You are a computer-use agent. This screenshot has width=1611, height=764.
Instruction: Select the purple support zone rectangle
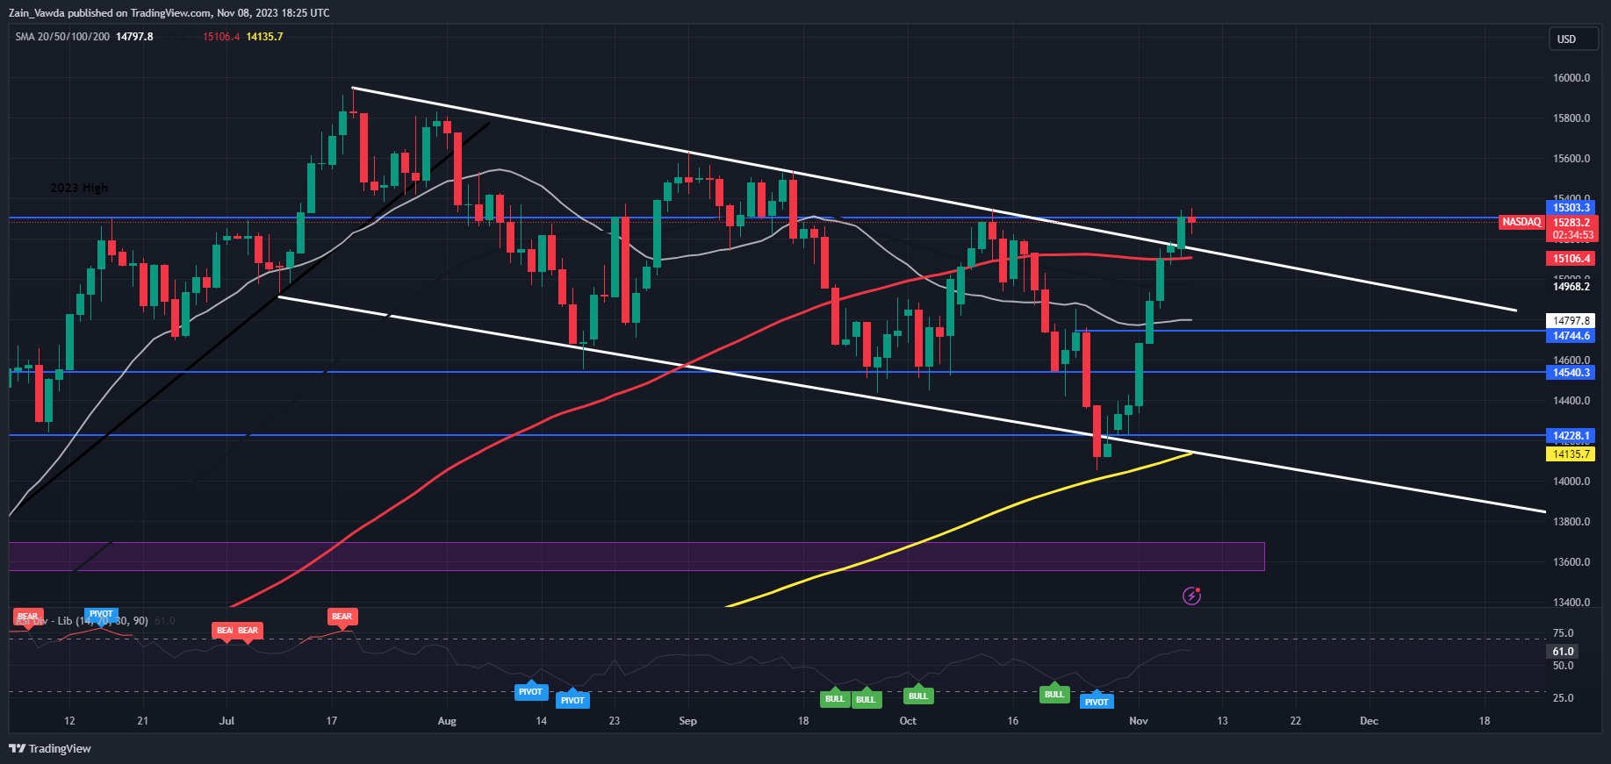(636, 557)
